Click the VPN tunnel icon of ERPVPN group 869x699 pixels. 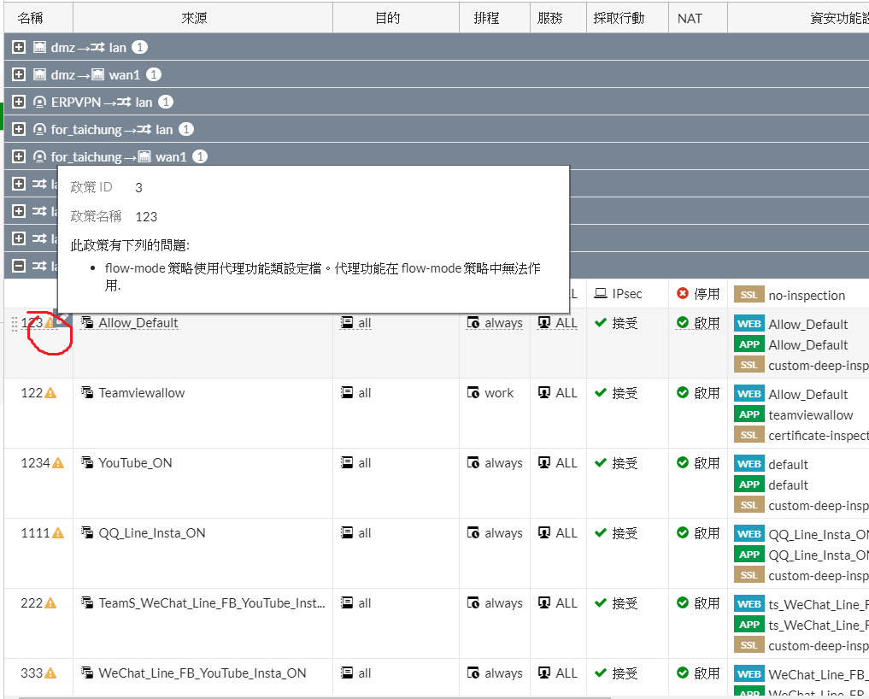pos(39,102)
